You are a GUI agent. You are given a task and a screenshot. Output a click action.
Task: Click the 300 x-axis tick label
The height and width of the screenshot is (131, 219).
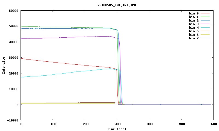pyautogui.click(x=117, y=124)
